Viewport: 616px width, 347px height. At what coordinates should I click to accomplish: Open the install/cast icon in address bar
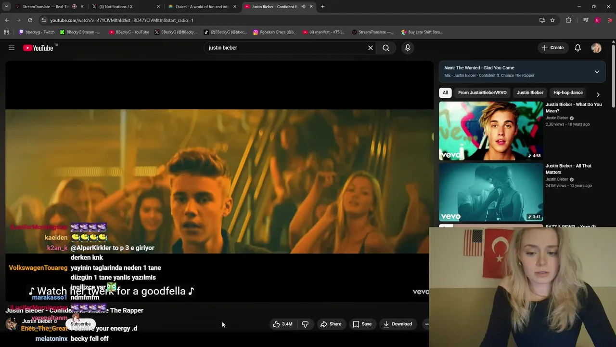tap(542, 20)
